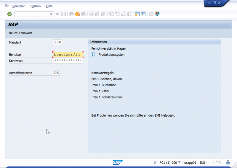Minimize the SAP window
This screenshot has width=237, height=168.
pyautogui.click(x=209, y=3)
